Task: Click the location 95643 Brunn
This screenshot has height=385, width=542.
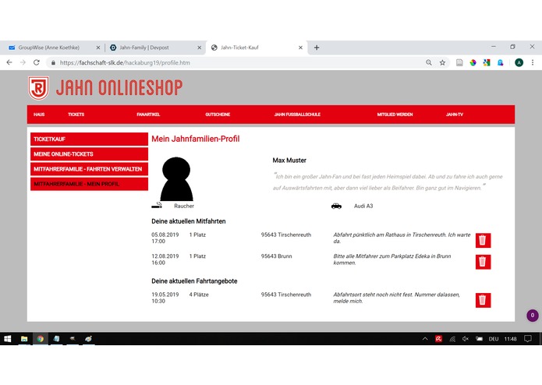Action: click(276, 256)
